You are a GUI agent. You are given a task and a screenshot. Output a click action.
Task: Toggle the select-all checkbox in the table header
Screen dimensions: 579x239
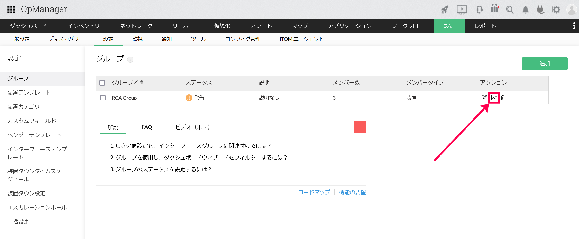pyautogui.click(x=102, y=83)
